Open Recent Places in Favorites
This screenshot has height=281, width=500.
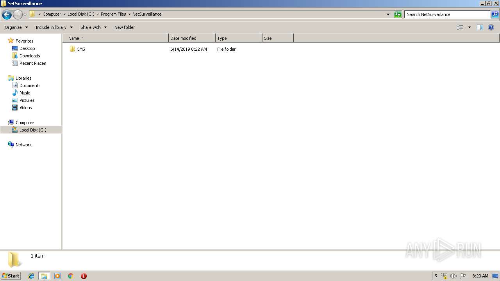(x=29, y=63)
